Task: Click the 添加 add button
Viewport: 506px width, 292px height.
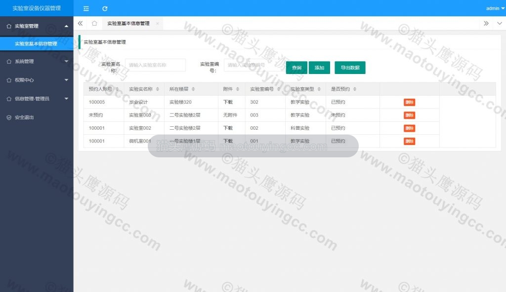Action: tap(319, 68)
